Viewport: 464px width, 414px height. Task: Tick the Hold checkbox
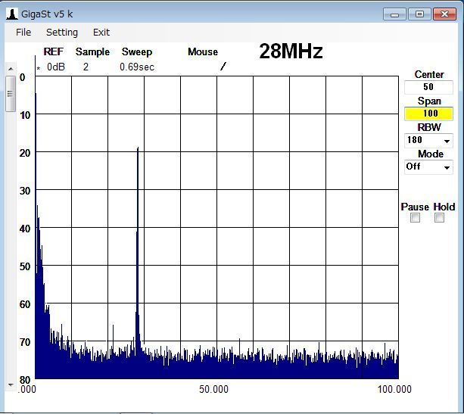(439, 218)
